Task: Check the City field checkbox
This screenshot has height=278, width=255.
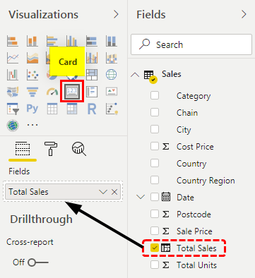Action: (x=155, y=129)
